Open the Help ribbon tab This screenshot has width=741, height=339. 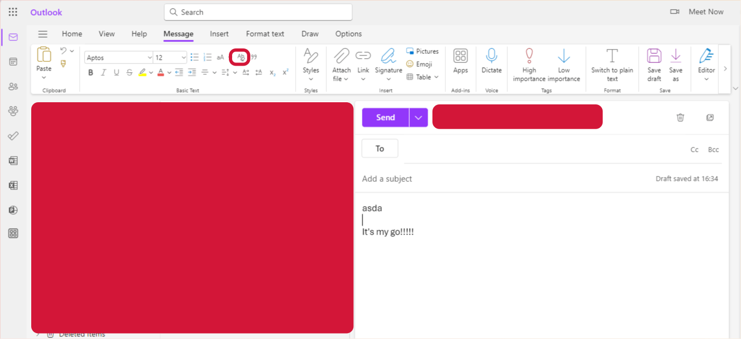click(139, 34)
